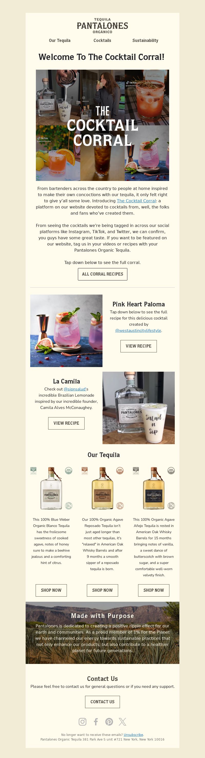
Task: Open the @westaustincitylifestyle link
Action: pos(138,331)
